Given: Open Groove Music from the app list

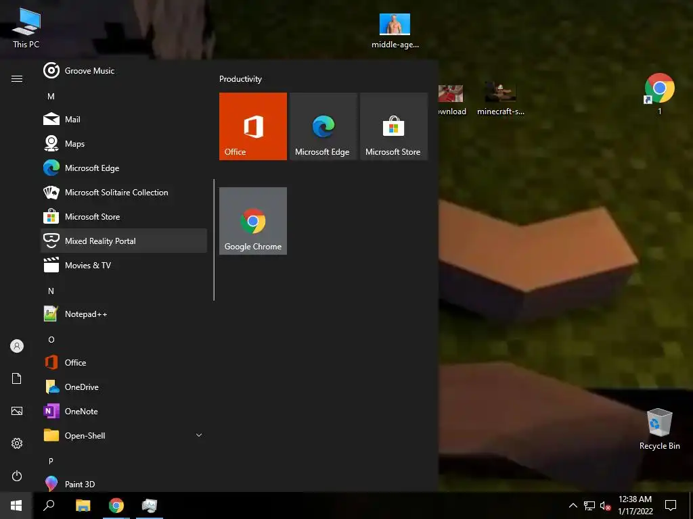Looking at the screenshot, I should point(124,70).
